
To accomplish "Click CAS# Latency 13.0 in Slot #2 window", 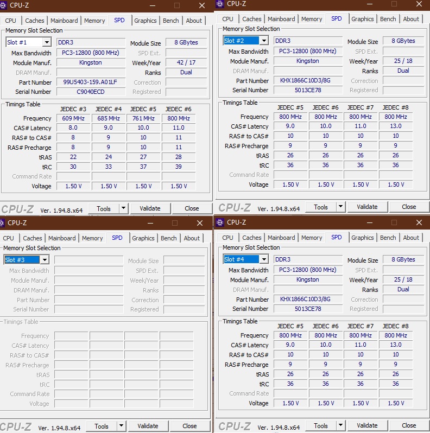I will (x=396, y=126).
